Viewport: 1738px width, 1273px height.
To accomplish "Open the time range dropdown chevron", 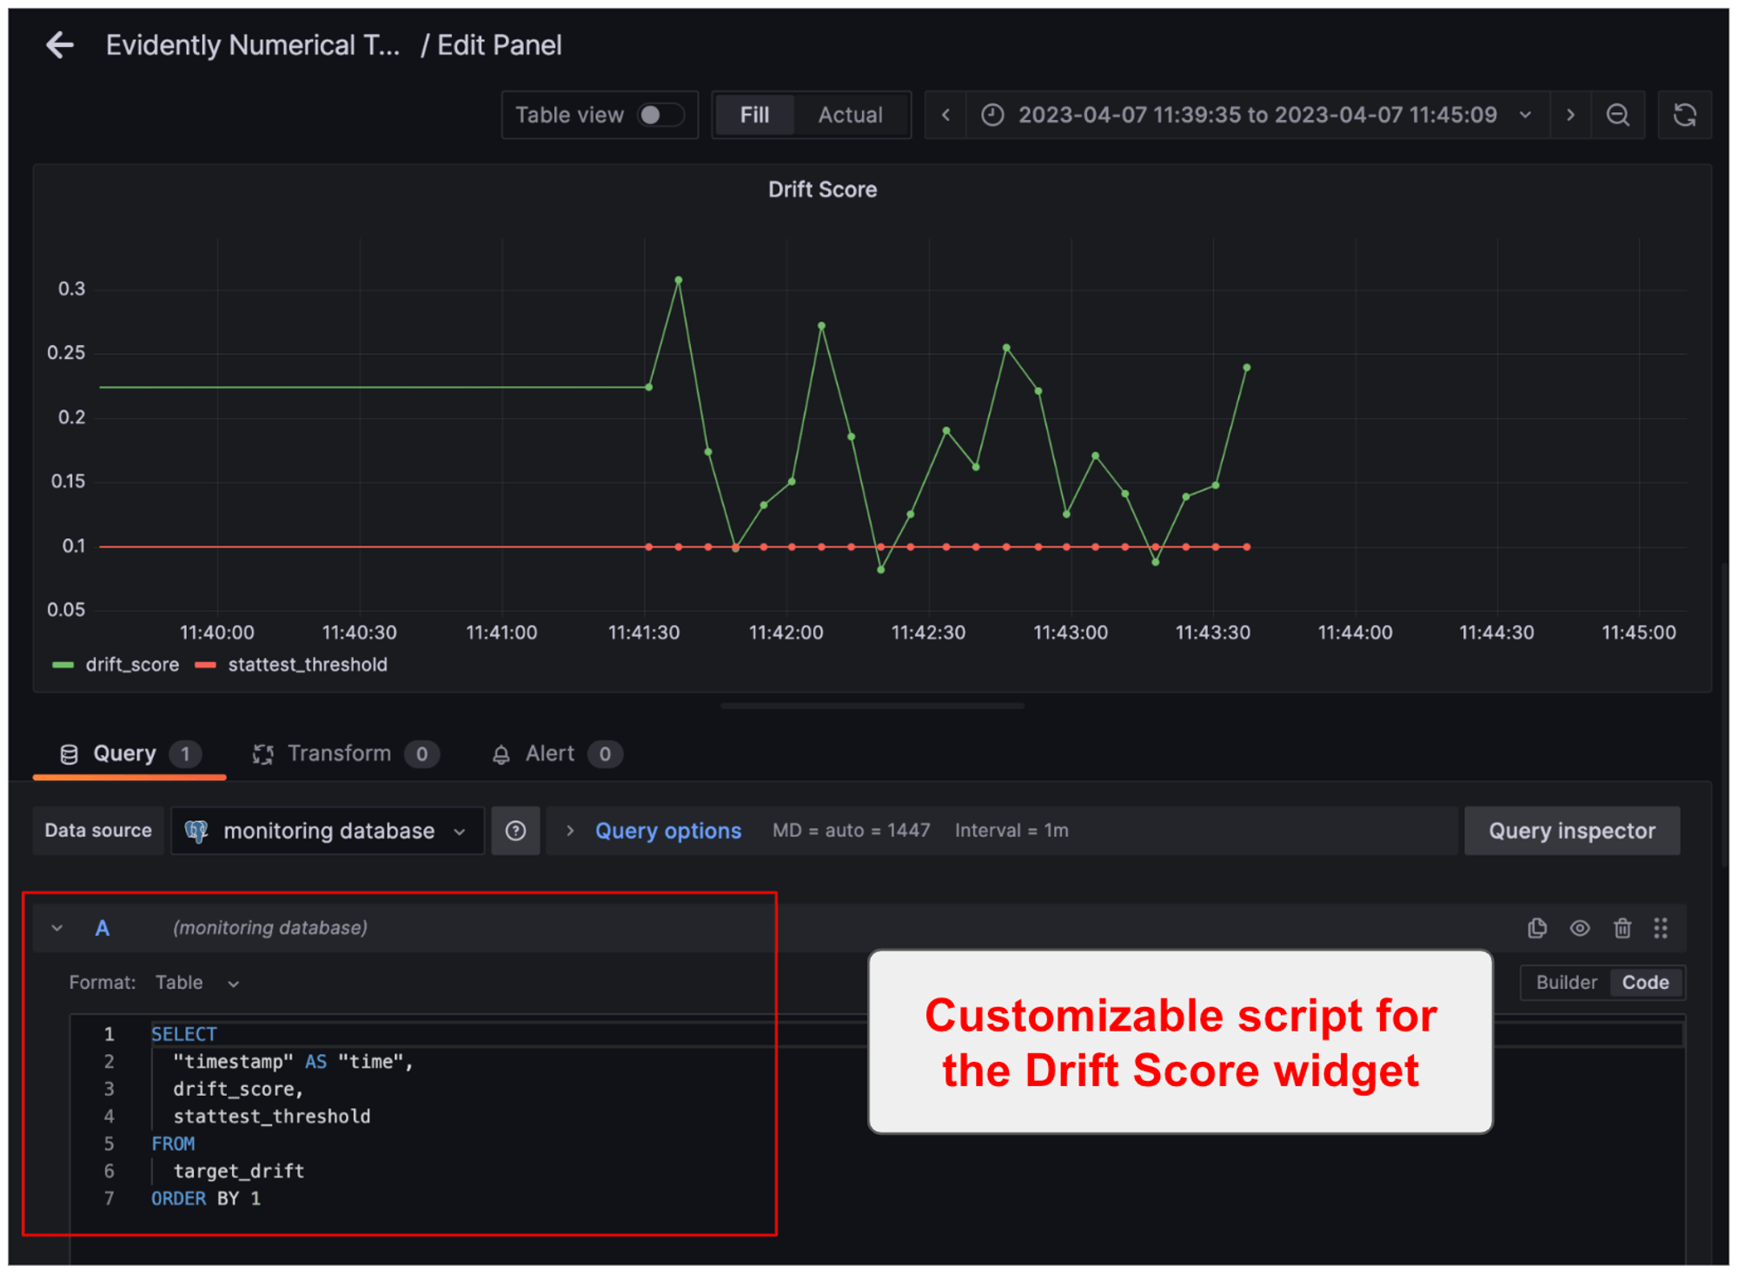I will pyautogui.click(x=1527, y=114).
